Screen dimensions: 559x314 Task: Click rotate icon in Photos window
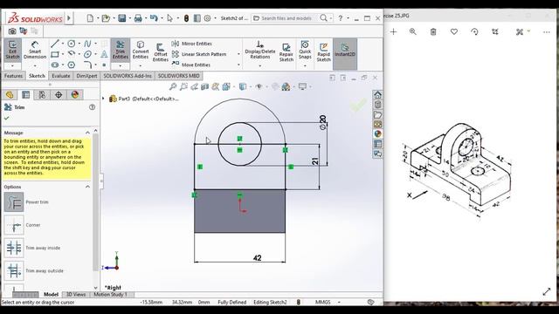pyautogui.click(x=474, y=31)
